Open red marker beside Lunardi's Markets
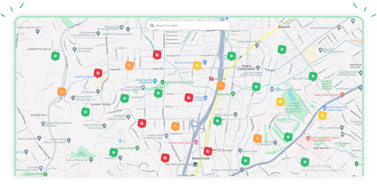The height and width of the screenshot is (184, 377). click(98, 73)
